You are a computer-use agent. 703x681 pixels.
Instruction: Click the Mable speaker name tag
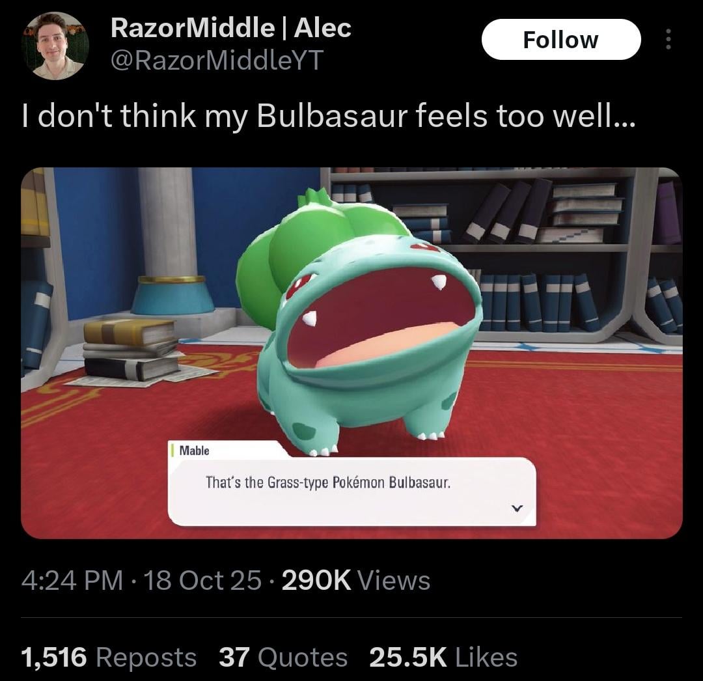194,450
